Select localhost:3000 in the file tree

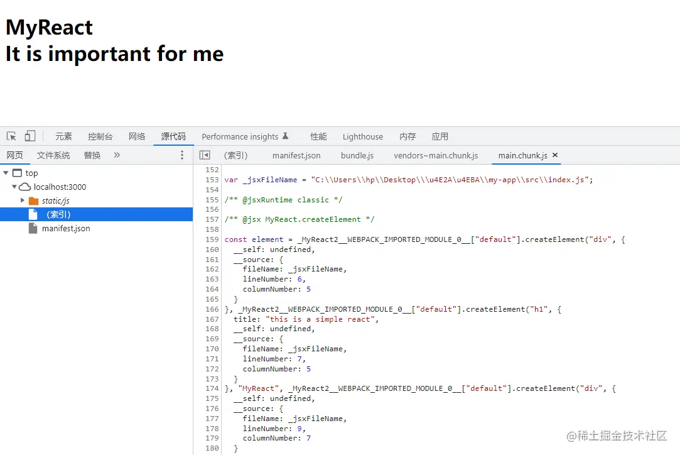point(60,187)
